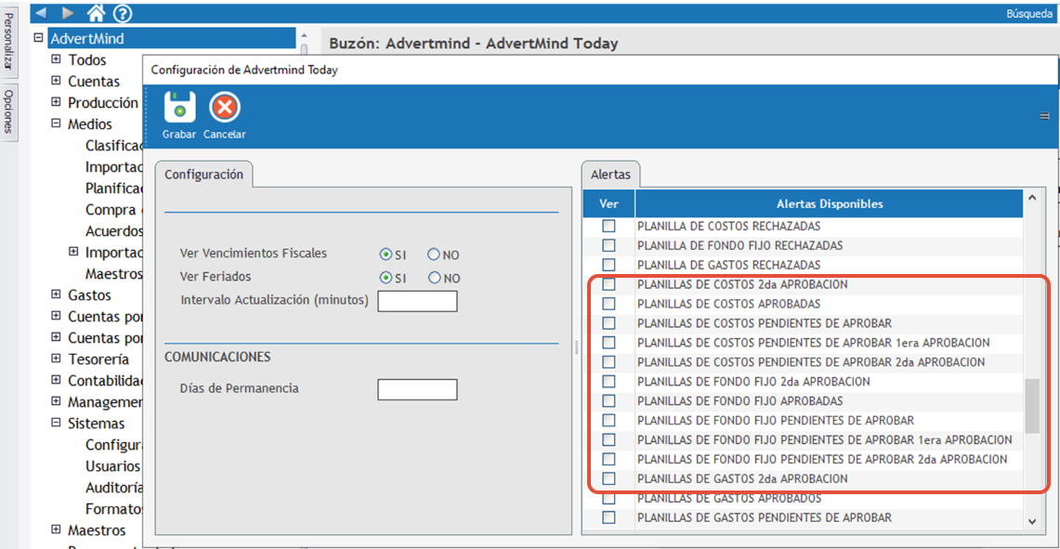
Task: Select the Management tree item
Action: coord(105,401)
